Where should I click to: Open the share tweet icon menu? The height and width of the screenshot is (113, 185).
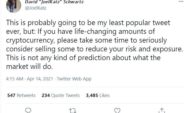click(x=162, y=110)
